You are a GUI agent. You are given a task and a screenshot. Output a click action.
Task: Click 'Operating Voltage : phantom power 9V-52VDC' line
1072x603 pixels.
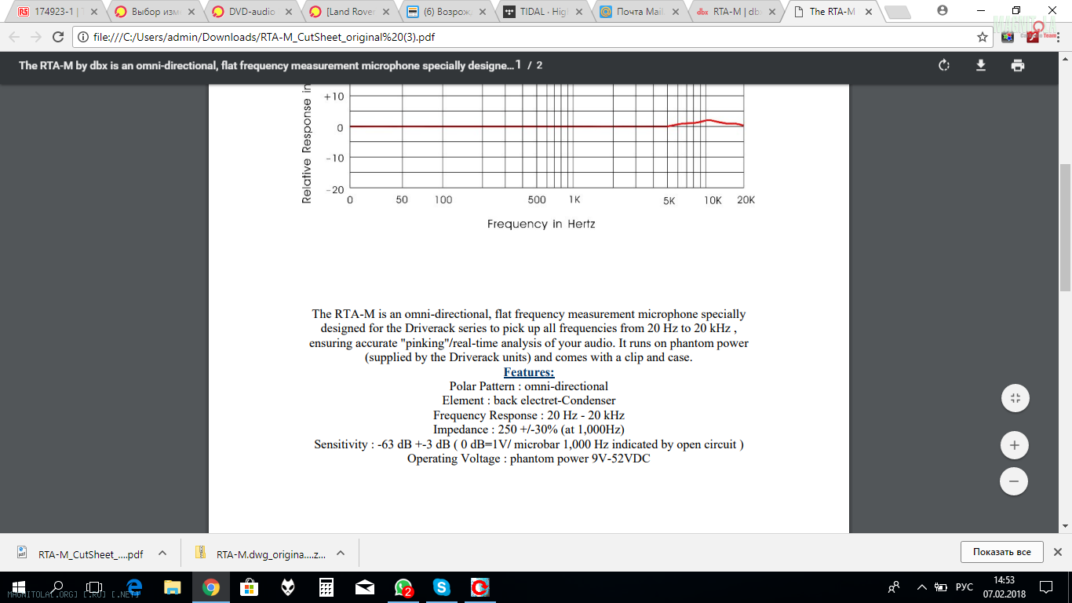[x=529, y=459]
